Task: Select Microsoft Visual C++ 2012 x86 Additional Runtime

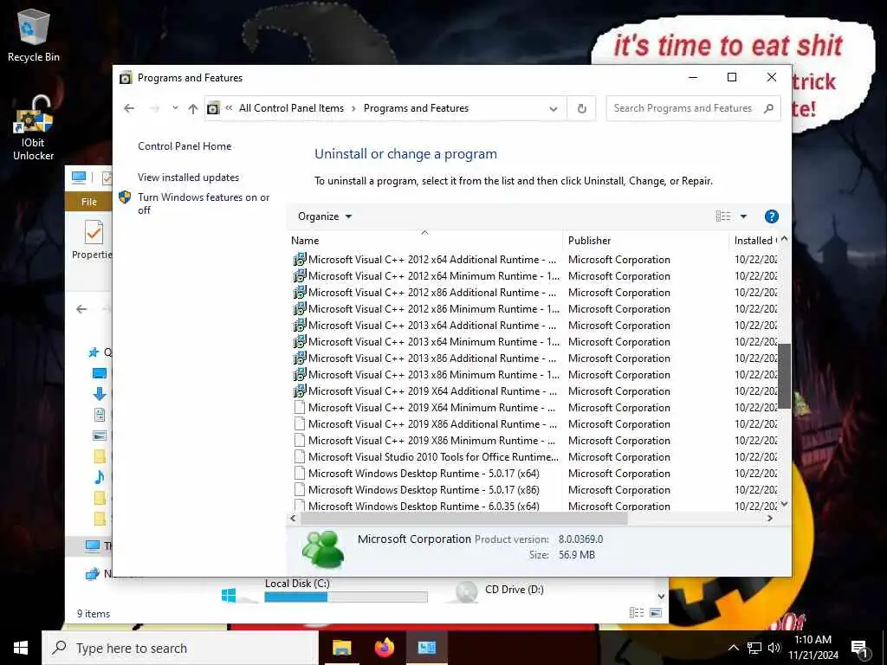Action: pyautogui.click(x=424, y=293)
